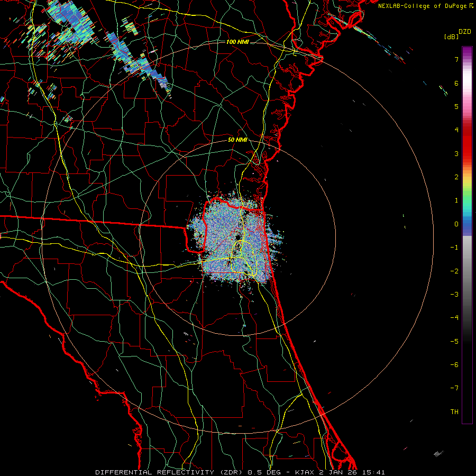Click the 100 NMI range ring label

pyautogui.click(x=237, y=42)
